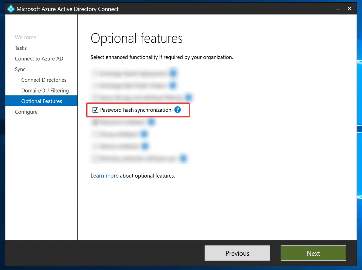
Task: Click the Password hash synchronization label
Action: pos(136,110)
